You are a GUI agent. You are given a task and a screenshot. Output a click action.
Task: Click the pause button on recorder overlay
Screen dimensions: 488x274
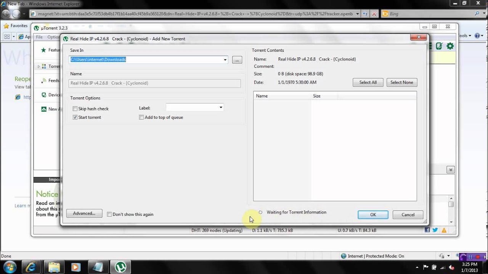tap(470, 257)
